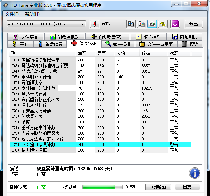Click threshold value 140
Viewport: 210px width, 196px height.
120,77
